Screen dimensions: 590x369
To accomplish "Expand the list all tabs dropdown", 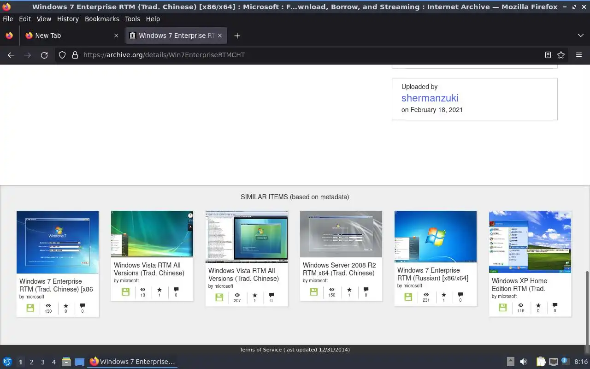I will click(x=581, y=36).
